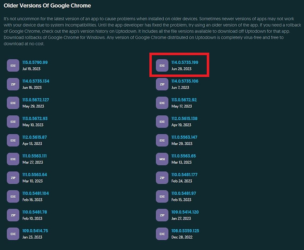304x250 pixels.
Task: Click ZIP icon beside version 114.0.5735.134
Action: [x=13, y=84]
